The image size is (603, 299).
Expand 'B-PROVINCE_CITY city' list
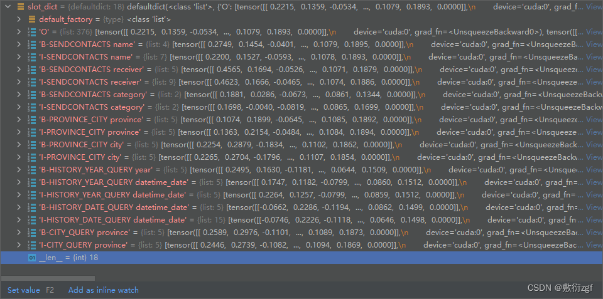[19, 145]
